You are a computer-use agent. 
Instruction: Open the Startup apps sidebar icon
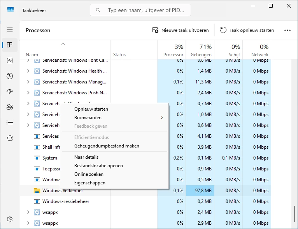(x=10, y=91)
